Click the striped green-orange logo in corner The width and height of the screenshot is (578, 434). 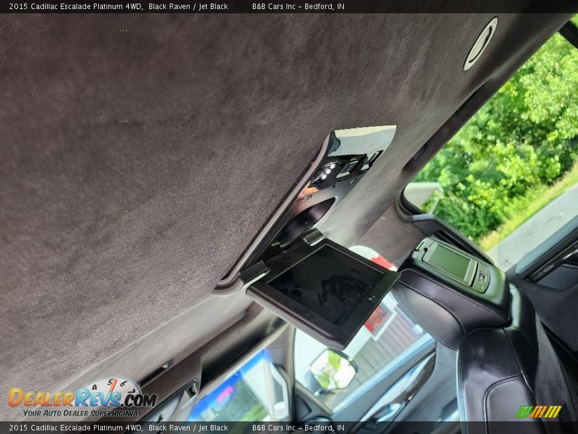[538, 412]
